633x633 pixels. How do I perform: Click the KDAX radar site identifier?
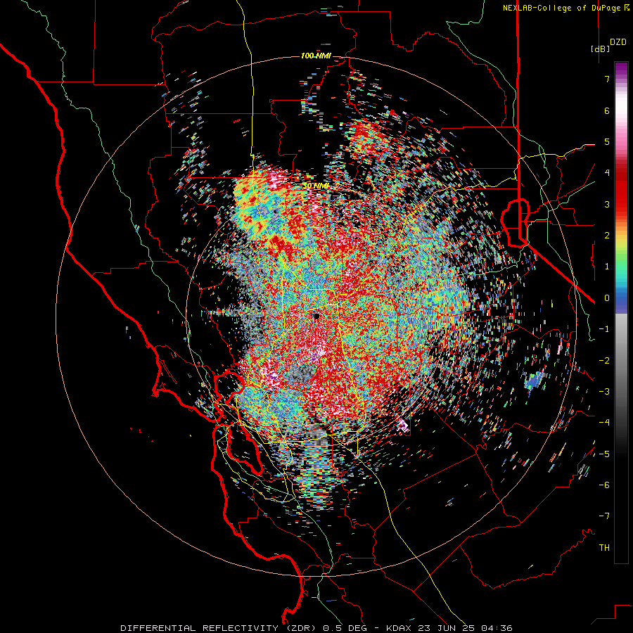[x=399, y=628]
